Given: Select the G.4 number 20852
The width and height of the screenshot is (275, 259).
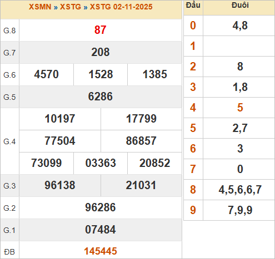Looking at the screenshot, I should point(155,163).
